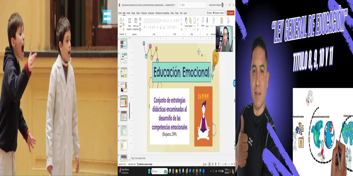This screenshot has height=176, width=353.
Task: Click fit slide to window icon
Action: click(235, 164)
